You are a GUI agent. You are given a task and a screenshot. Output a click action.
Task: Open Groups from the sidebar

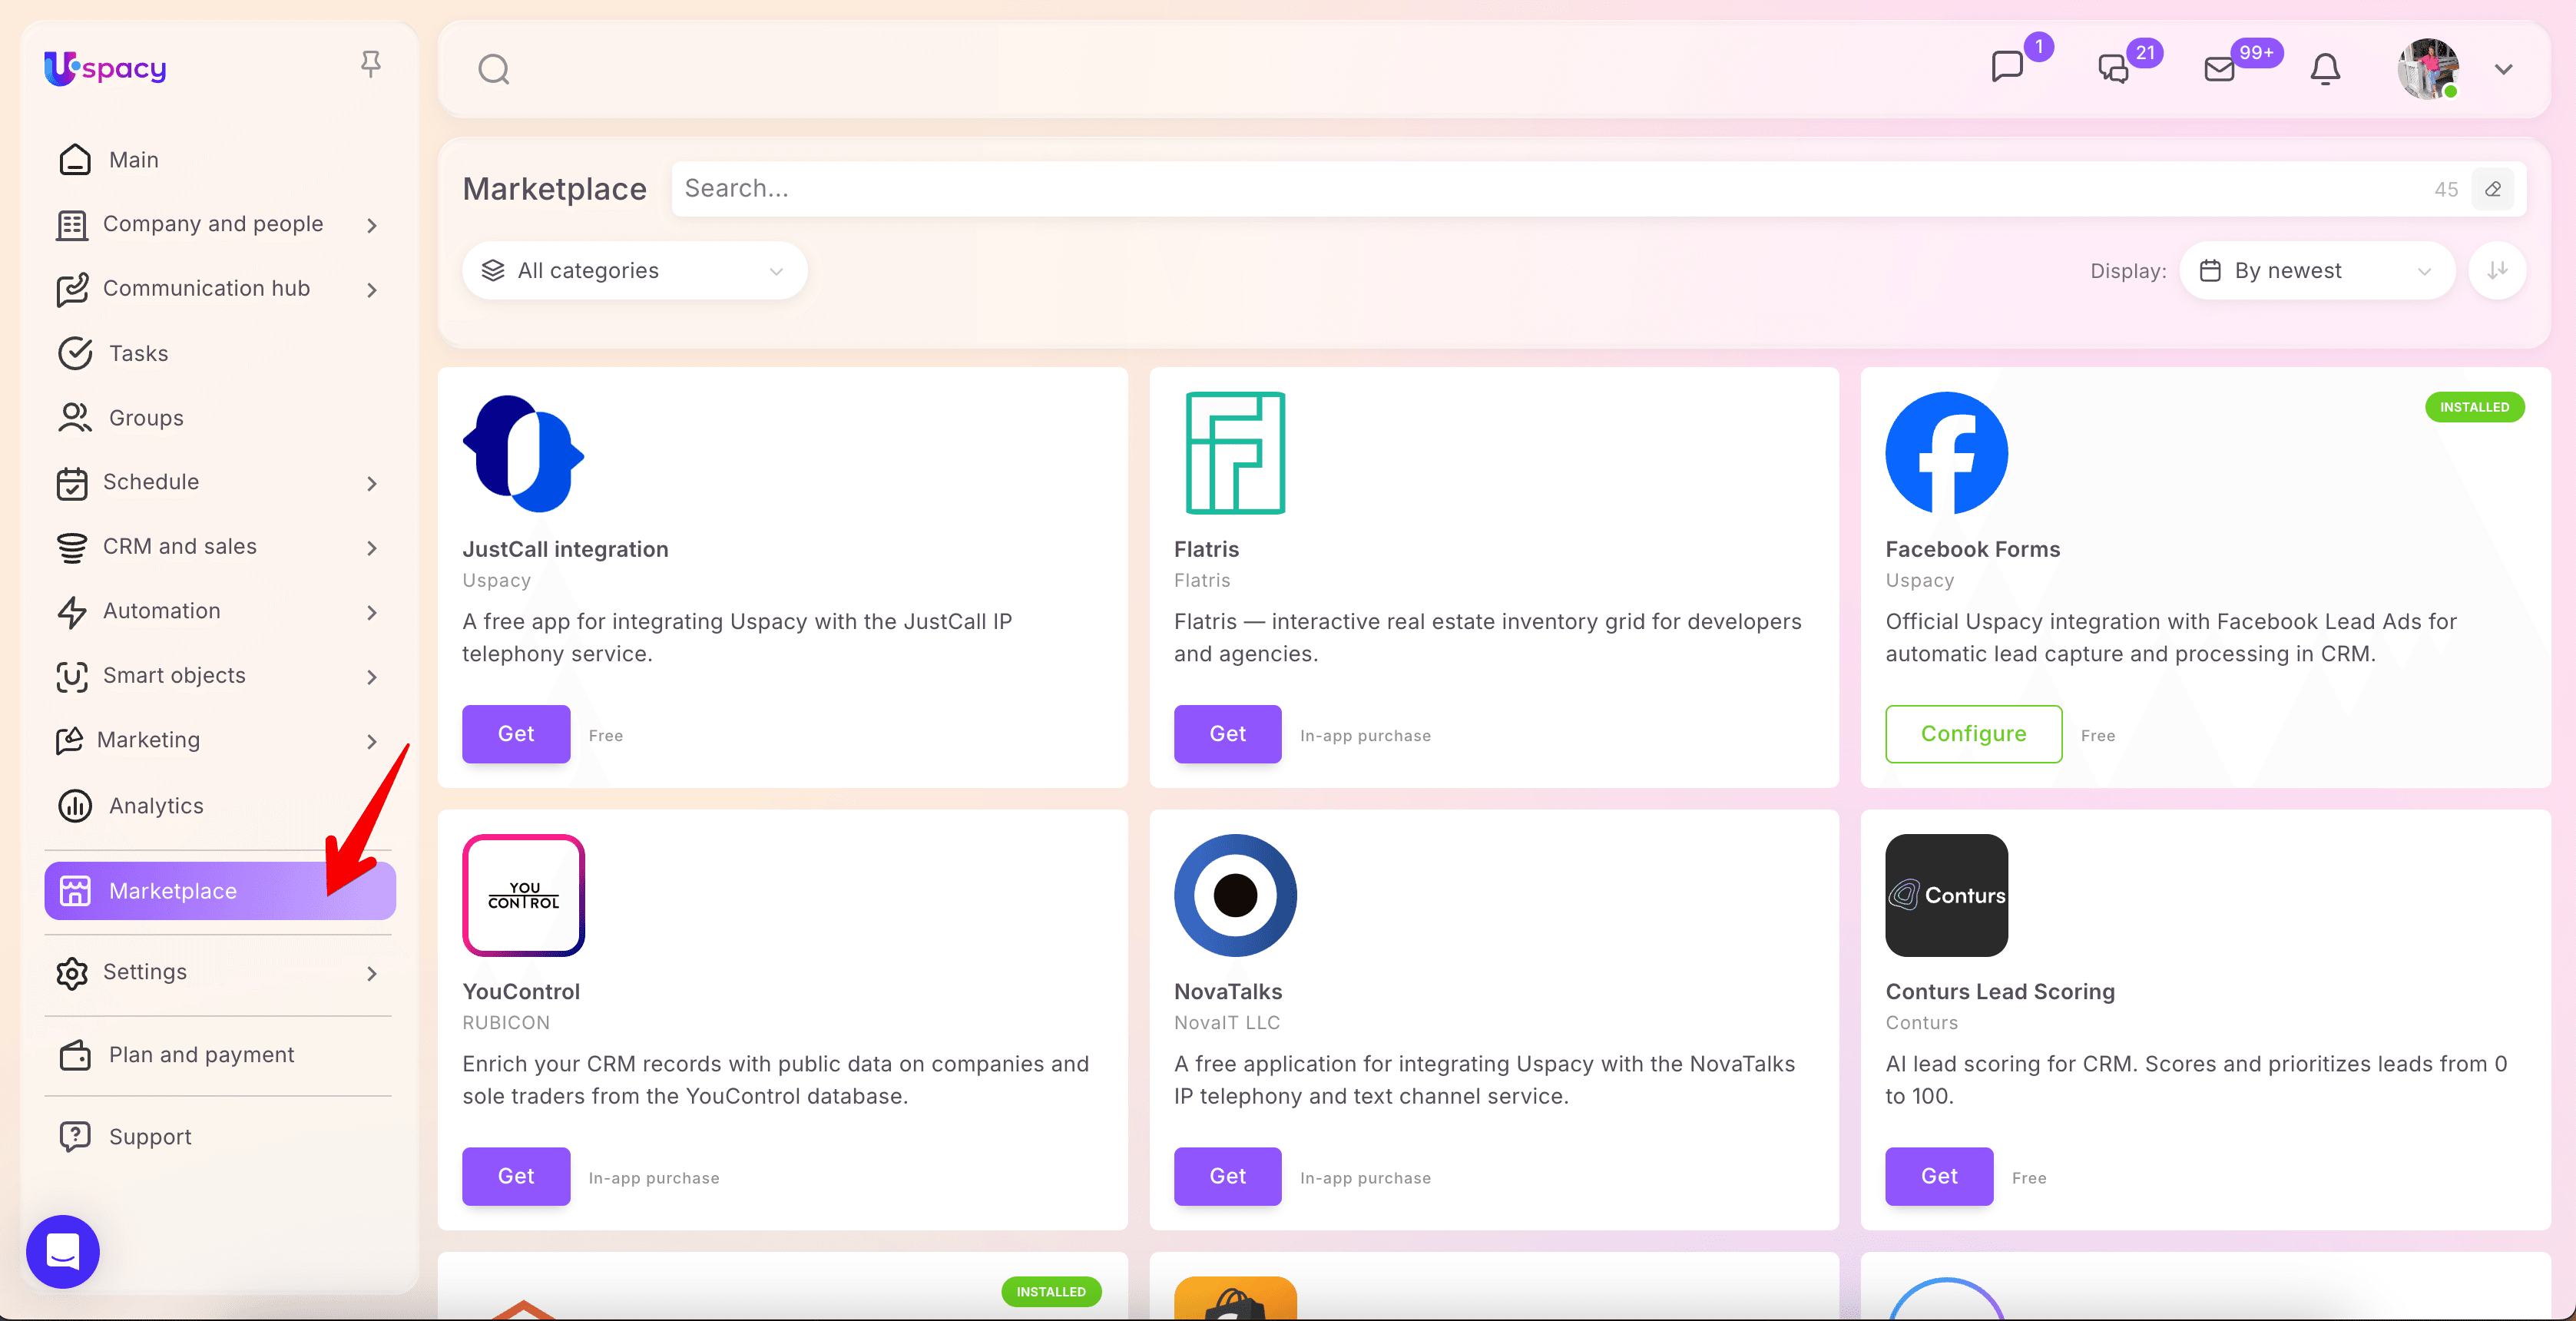click(146, 418)
